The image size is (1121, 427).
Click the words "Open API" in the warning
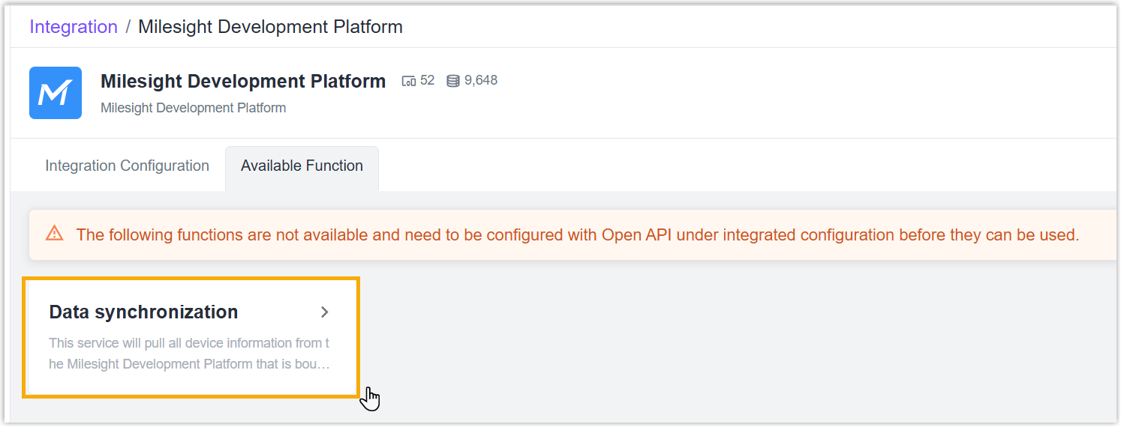pos(632,234)
